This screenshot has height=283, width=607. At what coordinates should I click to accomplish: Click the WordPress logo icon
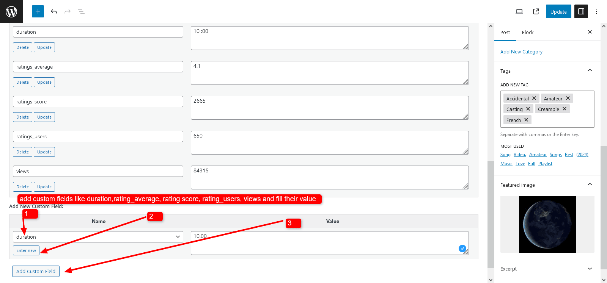pos(11,11)
